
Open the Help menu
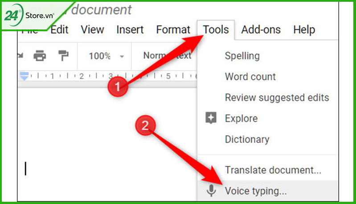(x=304, y=30)
